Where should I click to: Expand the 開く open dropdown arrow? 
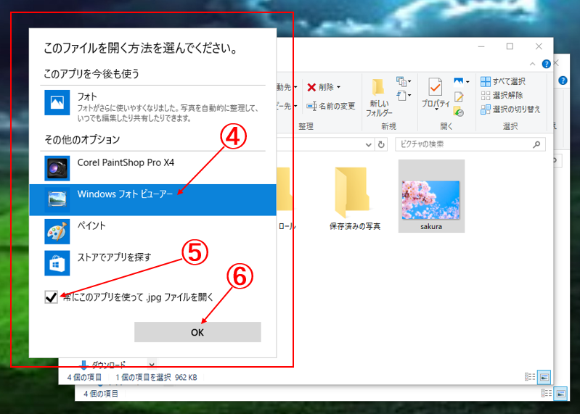(467, 82)
